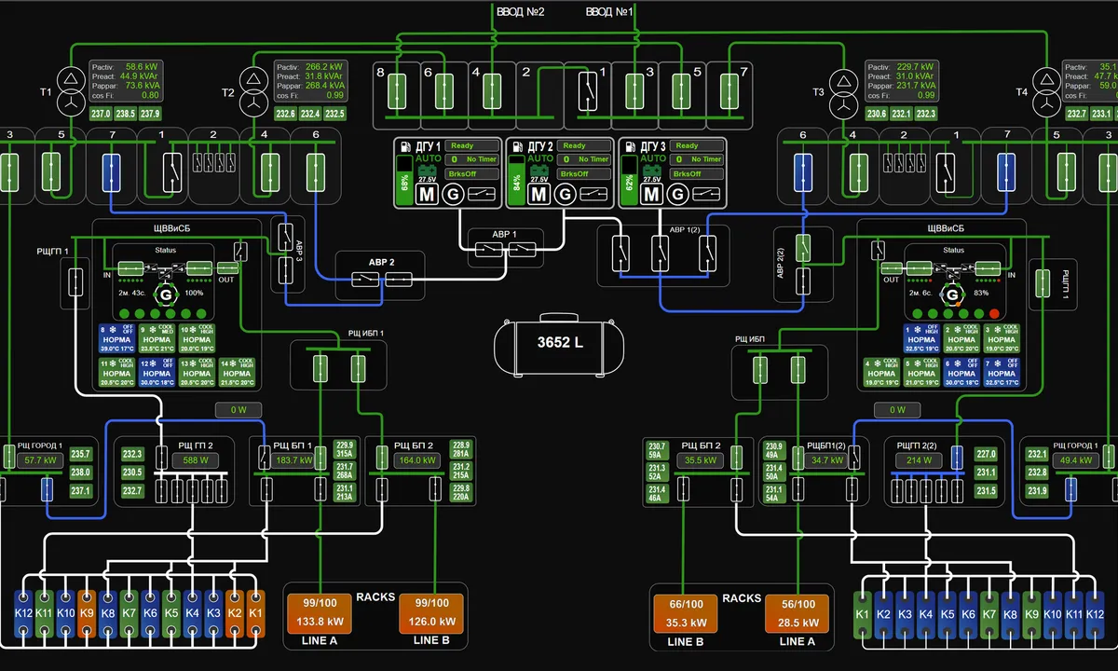
Task: Toggle breaker 8 on the top input bus
Action: pos(395,92)
